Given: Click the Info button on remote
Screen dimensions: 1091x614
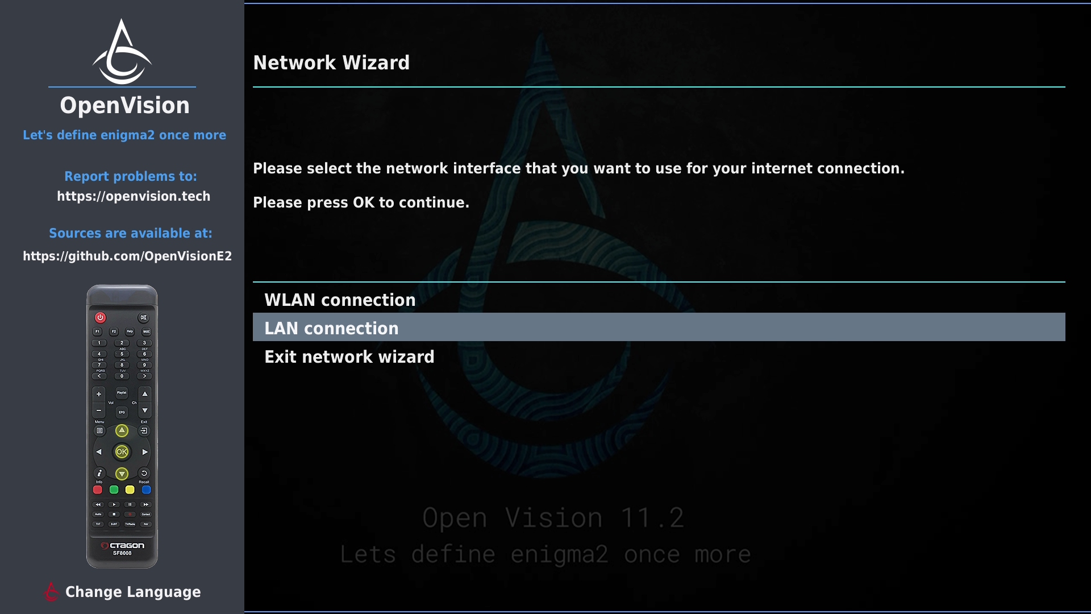Looking at the screenshot, I should coord(99,473).
